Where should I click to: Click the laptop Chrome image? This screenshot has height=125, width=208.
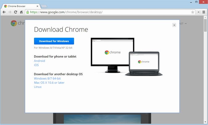144,64
